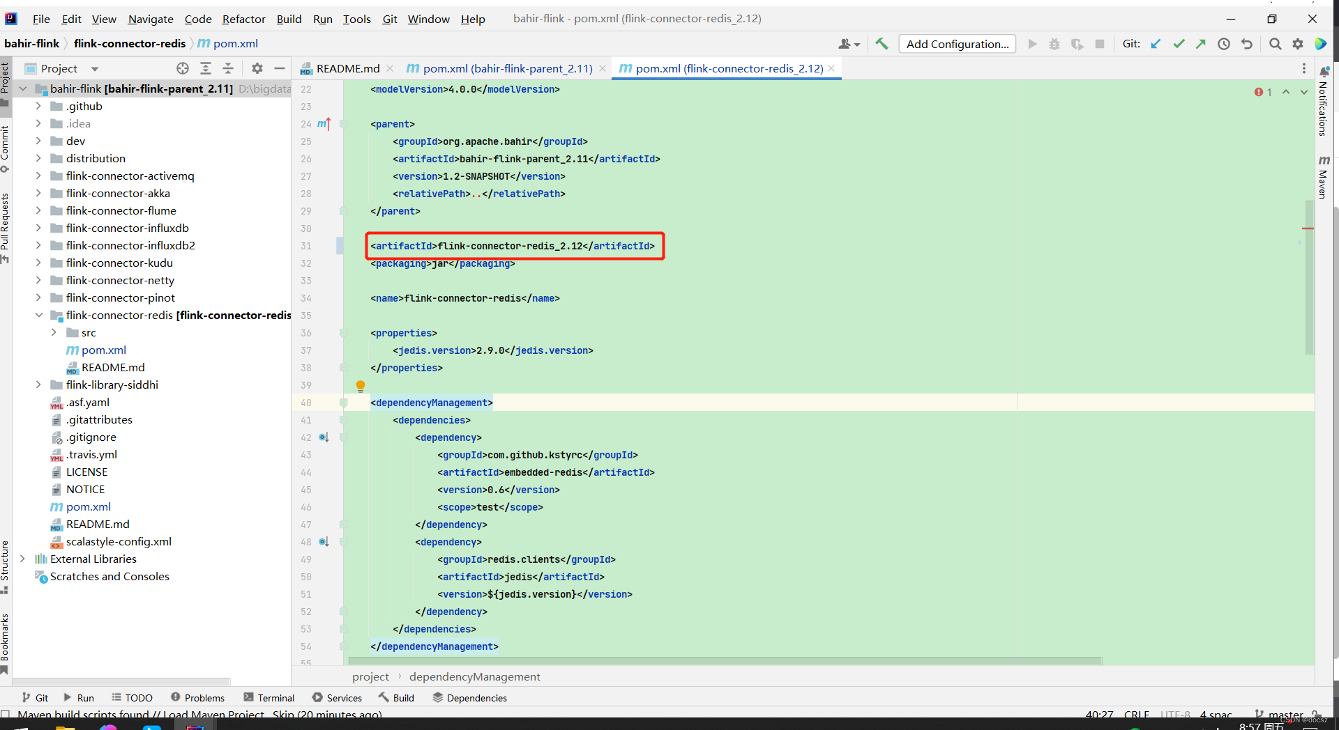Viewport: 1339px width, 730px height.
Task: Click the red error stripe marker on scrollbar
Action: (x=1308, y=228)
